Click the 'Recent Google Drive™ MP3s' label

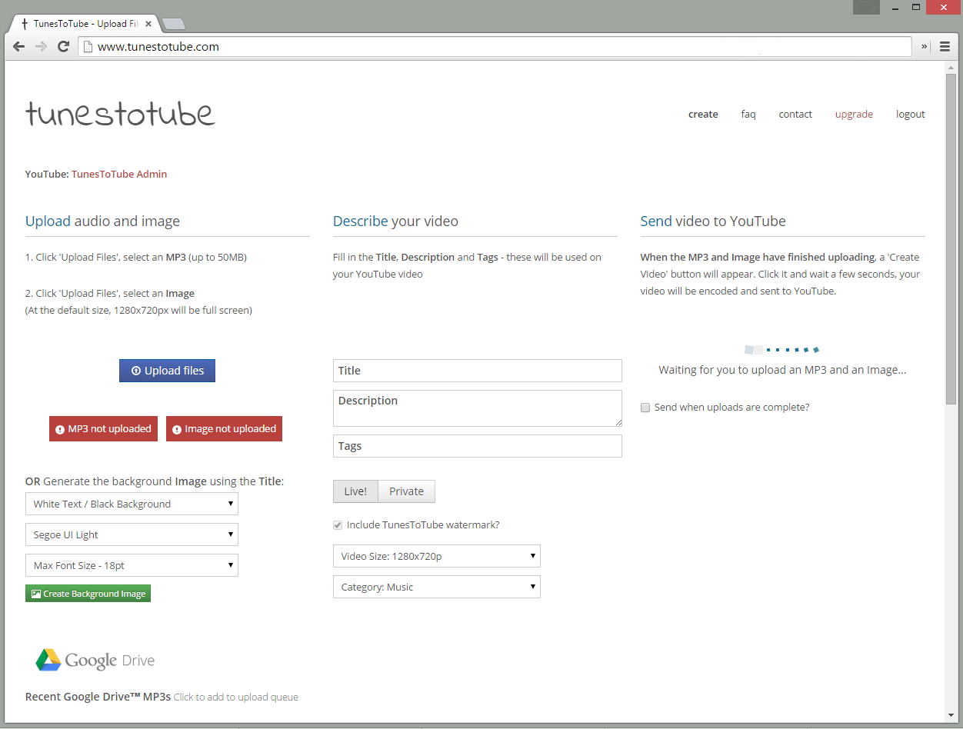tap(98, 697)
